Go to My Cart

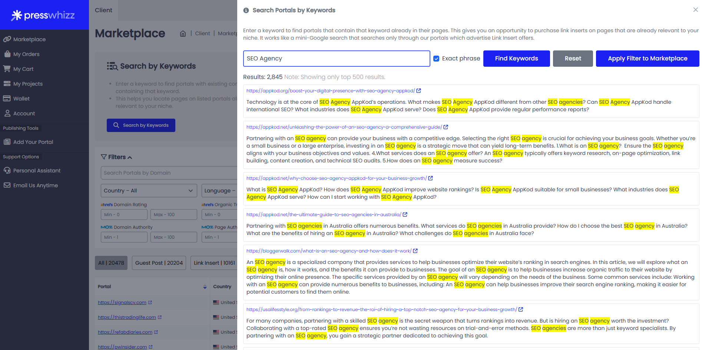pyautogui.click(x=23, y=69)
